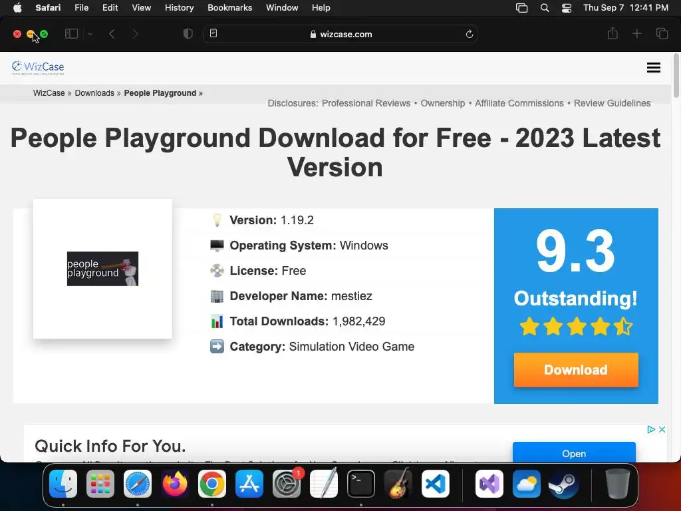Open System Settings from the Dock

tap(287, 484)
